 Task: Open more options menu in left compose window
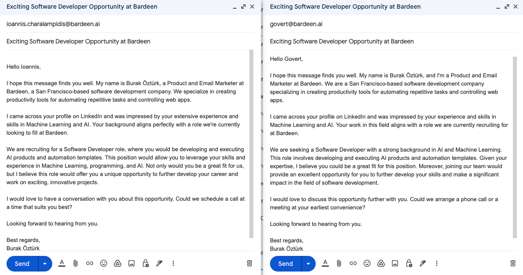[x=173, y=263]
